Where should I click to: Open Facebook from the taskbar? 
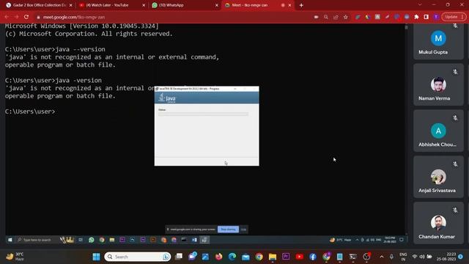tap(313, 257)
